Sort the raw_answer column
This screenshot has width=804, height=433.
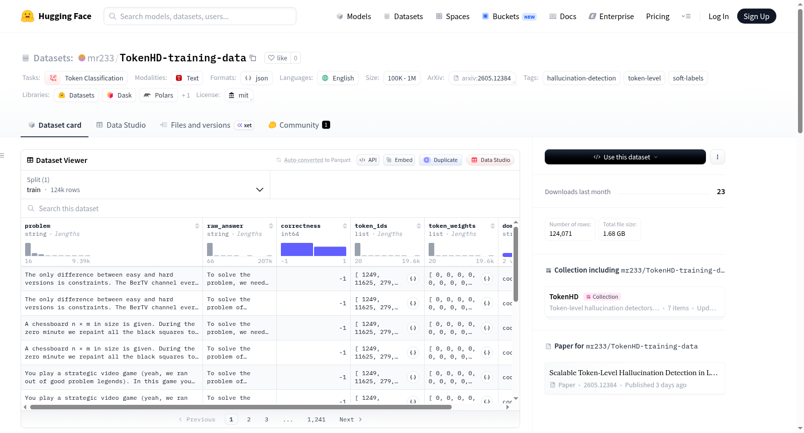[271, 226]
